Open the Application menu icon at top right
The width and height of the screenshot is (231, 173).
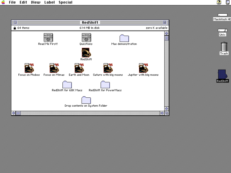click(228, 2)
